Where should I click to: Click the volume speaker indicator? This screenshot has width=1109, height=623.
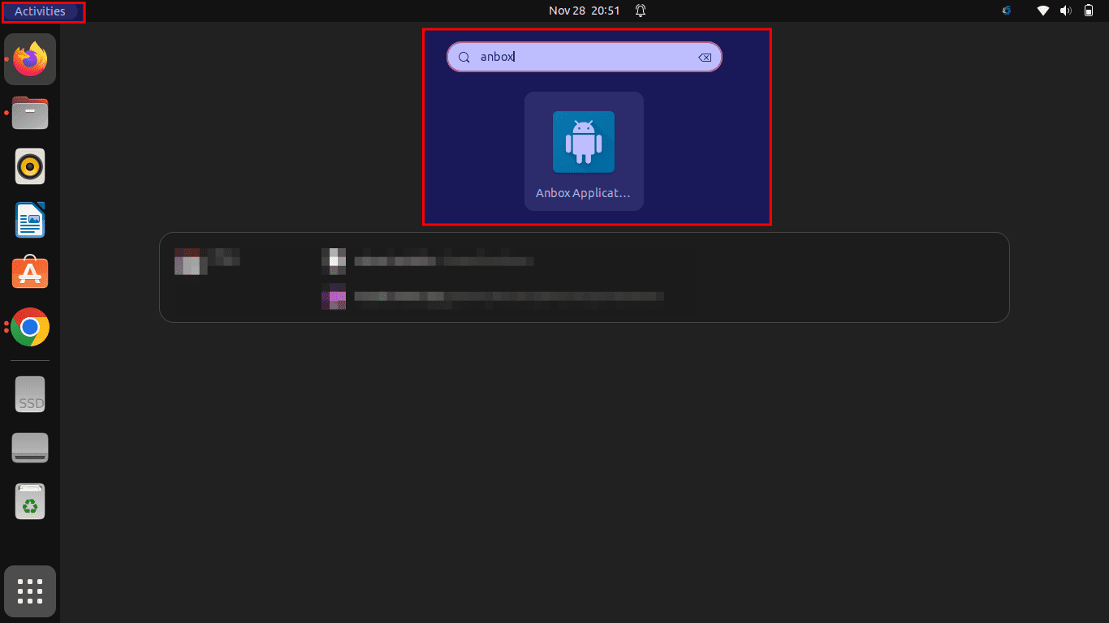1066,11
